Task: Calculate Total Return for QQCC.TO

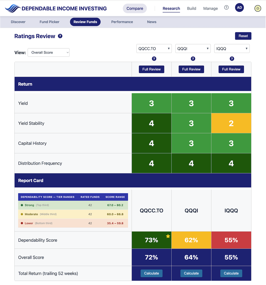Action: (x=151, y=273)
